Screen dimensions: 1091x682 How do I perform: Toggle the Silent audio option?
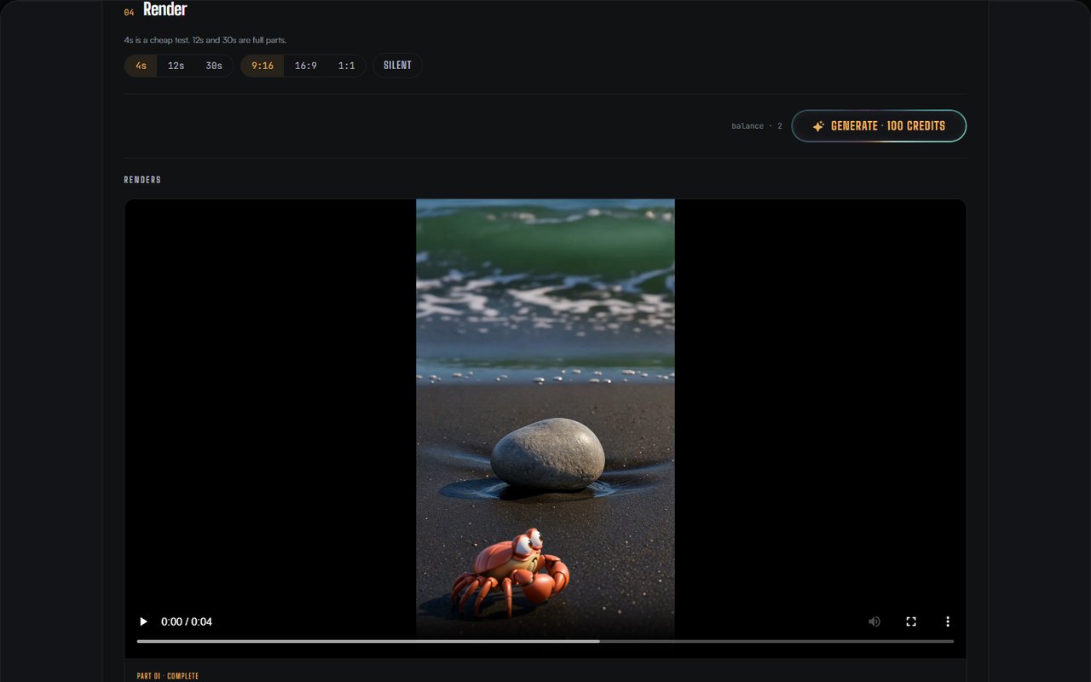coord(397,66)
